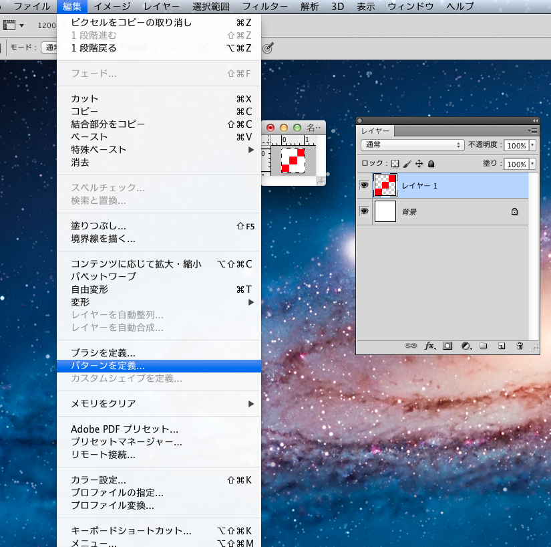Open the layers panel options menu
551x547 pixels.
click(x=532, y=131)
